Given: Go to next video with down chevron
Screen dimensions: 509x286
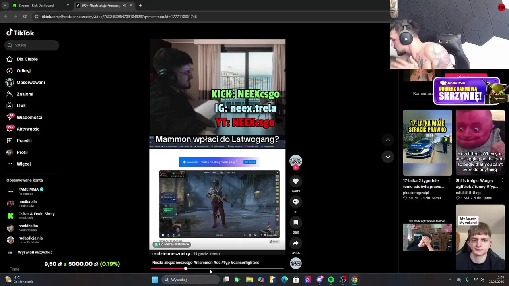Looking at the screenshot, I should pyautogui.click(x=388, y=157).
